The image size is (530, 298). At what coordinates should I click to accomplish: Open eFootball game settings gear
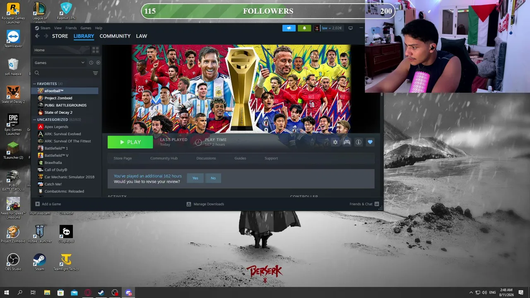pyautogui.click(x=335, y=142)
